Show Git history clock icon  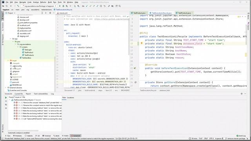[x=101, y=6]
